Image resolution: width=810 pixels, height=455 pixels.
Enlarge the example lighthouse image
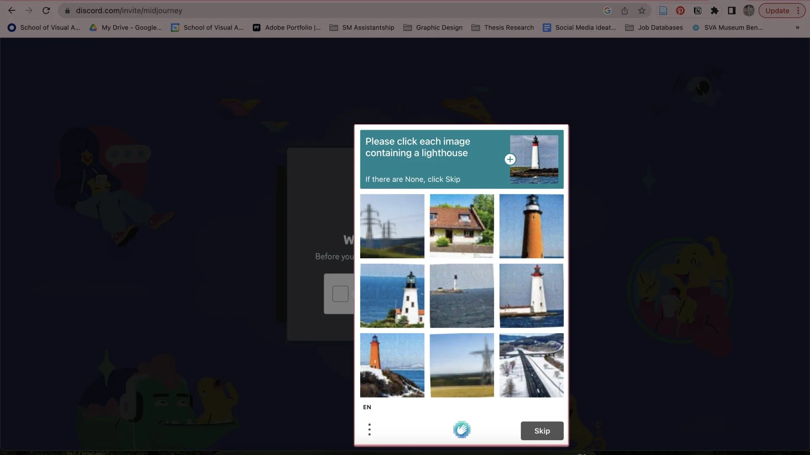click(x=510, y=159)
